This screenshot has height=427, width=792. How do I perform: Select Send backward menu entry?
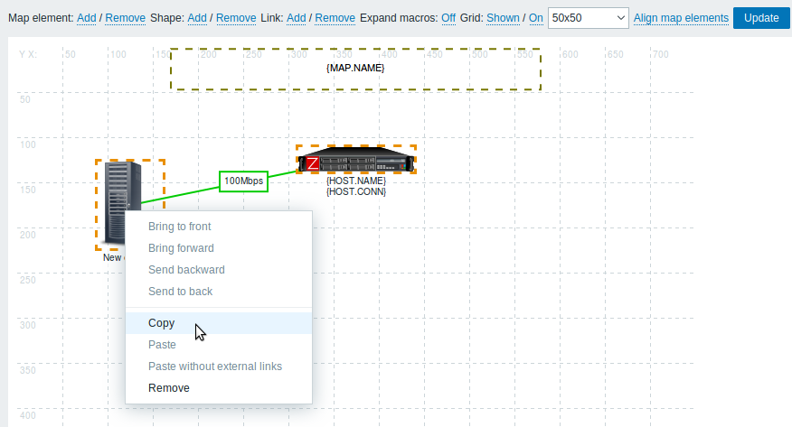pyautogui.click(x=219, y=270)
